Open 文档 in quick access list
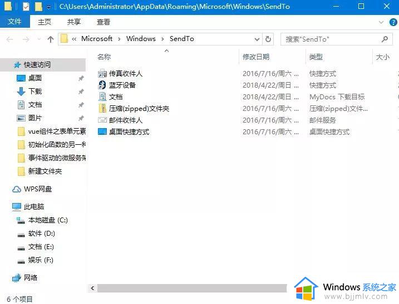The height and width of the screenshot is (304, 399). click(x=35, y=104)
